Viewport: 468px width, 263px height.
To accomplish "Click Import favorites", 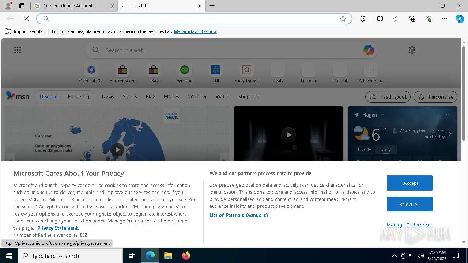I will pos(25,31).
